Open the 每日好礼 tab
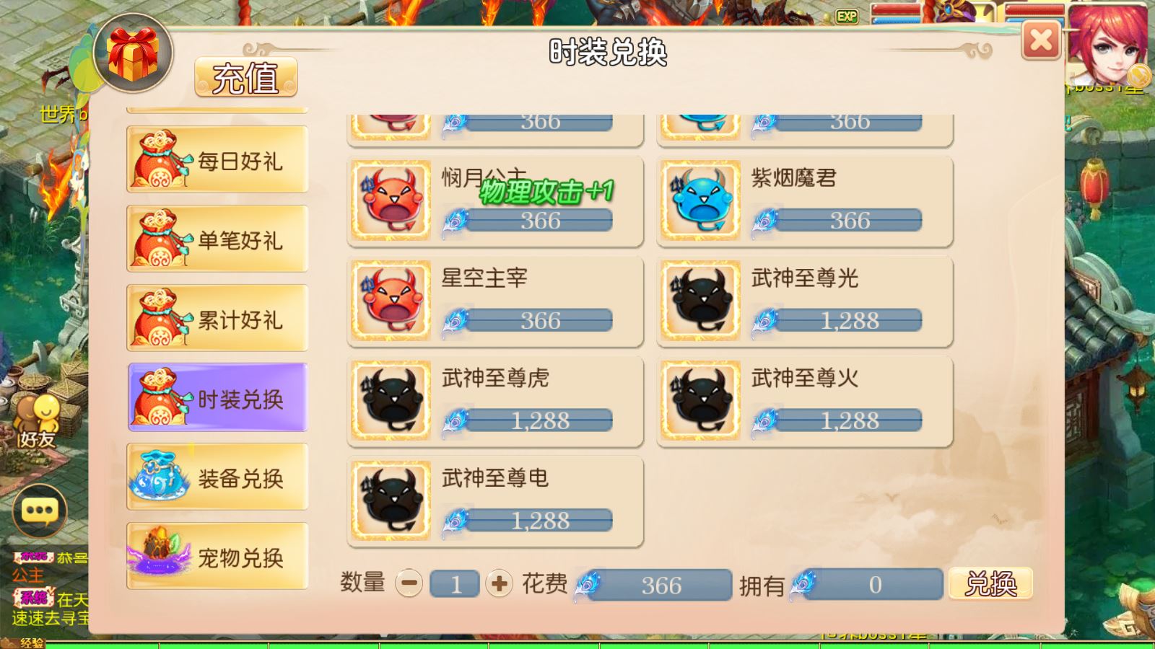 [x=217, y=159]
